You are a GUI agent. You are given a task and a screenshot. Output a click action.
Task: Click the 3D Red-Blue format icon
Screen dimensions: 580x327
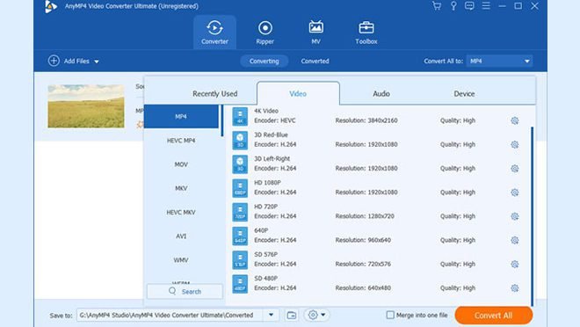pyautogui.click(x=240, y=141)
